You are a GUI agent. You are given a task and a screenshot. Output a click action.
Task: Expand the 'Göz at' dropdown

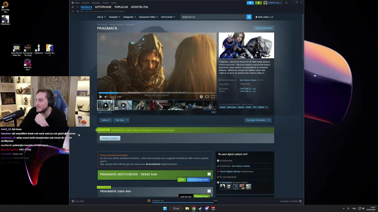(101, 17)
